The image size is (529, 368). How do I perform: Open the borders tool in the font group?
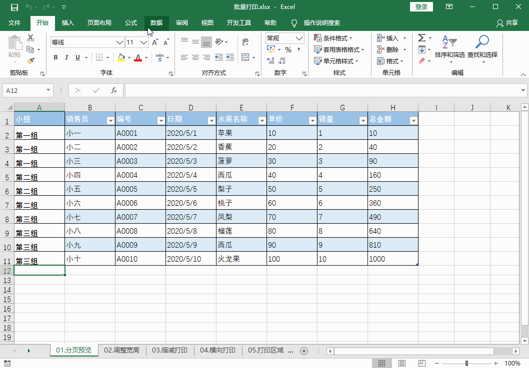[99, 57]
